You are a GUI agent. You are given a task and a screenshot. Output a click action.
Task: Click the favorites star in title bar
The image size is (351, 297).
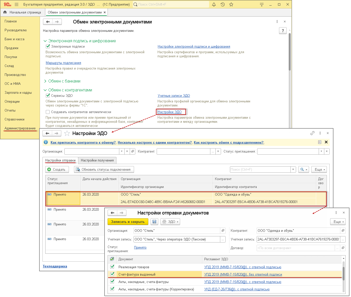point(231,4)
